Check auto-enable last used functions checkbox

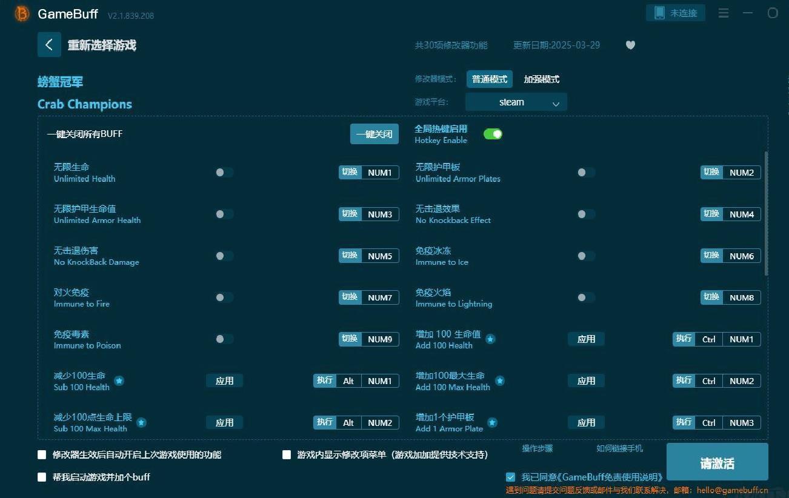pyautogui.click(x=42, y=454)
